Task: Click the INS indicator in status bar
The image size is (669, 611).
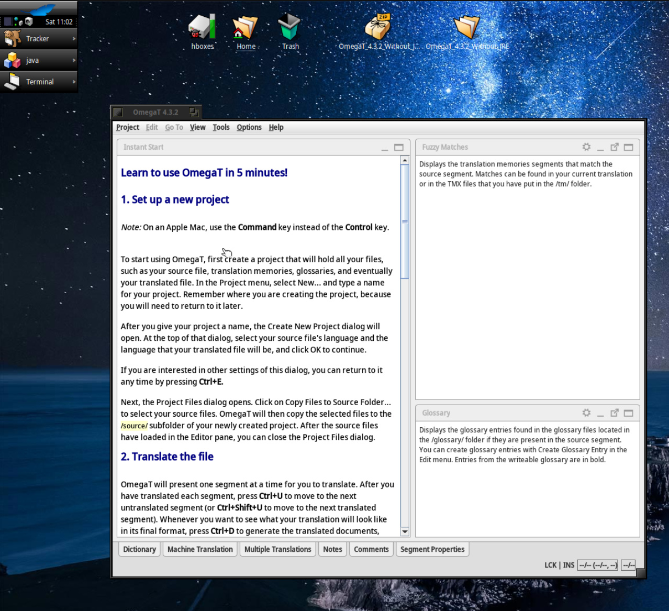Action: click(568, 565)
